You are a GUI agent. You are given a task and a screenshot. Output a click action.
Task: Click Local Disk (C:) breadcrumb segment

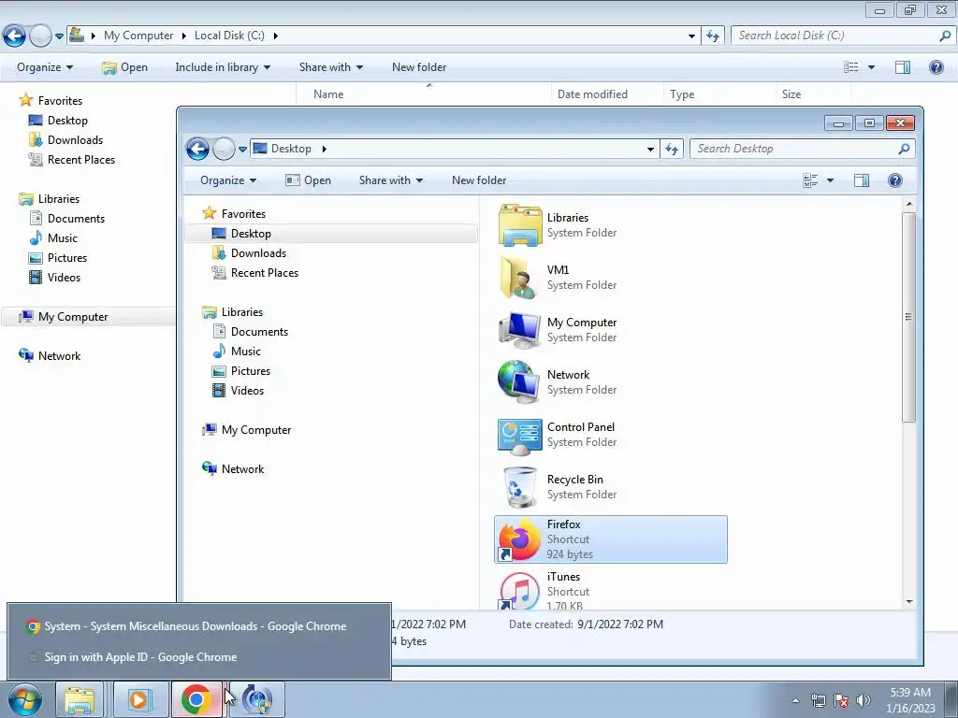(229, 36)
